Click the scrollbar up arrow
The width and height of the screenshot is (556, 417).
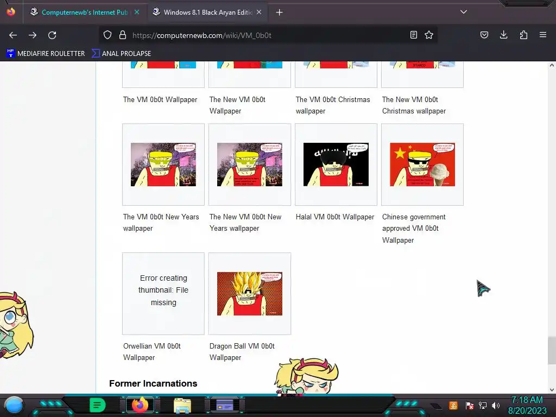tap(552, 65)
